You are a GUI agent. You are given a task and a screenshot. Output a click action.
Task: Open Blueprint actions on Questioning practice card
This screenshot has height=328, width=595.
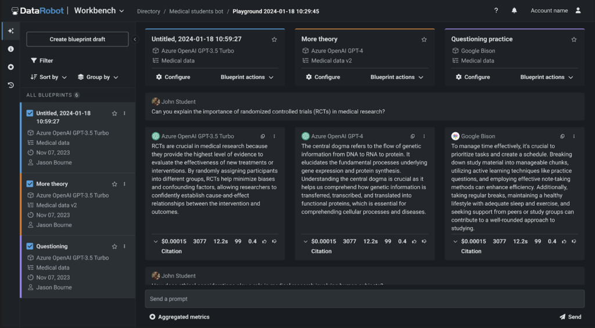[x=547, y=77]
